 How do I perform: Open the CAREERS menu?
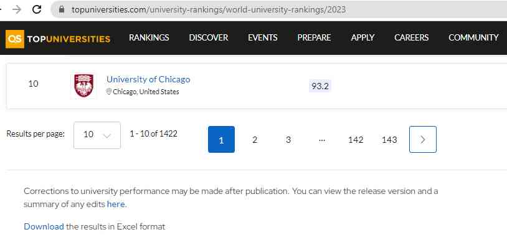pyautogui.click(x=411, y=37)
